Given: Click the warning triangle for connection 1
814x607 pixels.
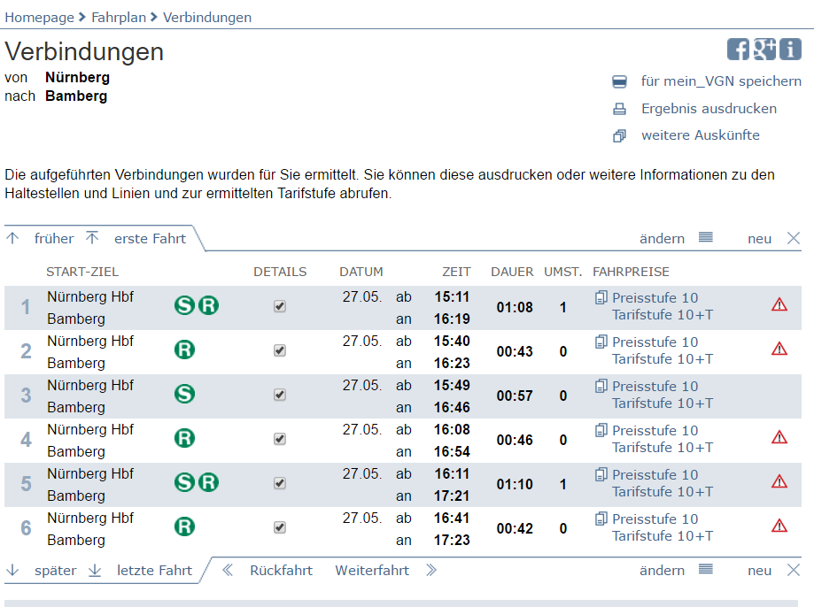Looking at the screenshot, I should pyautogui.click(x=779, y=305).
